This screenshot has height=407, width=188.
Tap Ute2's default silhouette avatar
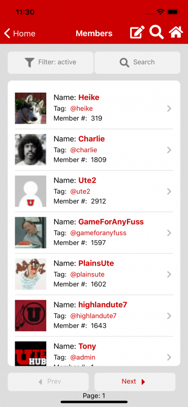(x=30, y=191)
